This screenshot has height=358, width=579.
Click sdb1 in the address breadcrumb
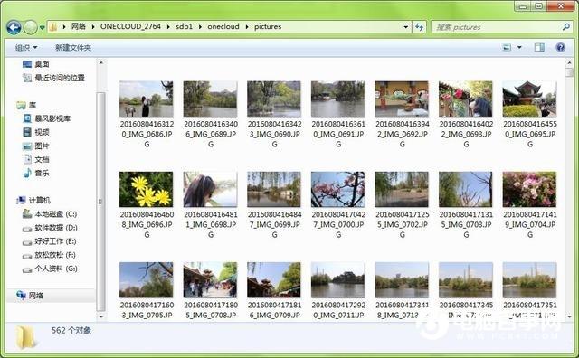coord(185,26)
